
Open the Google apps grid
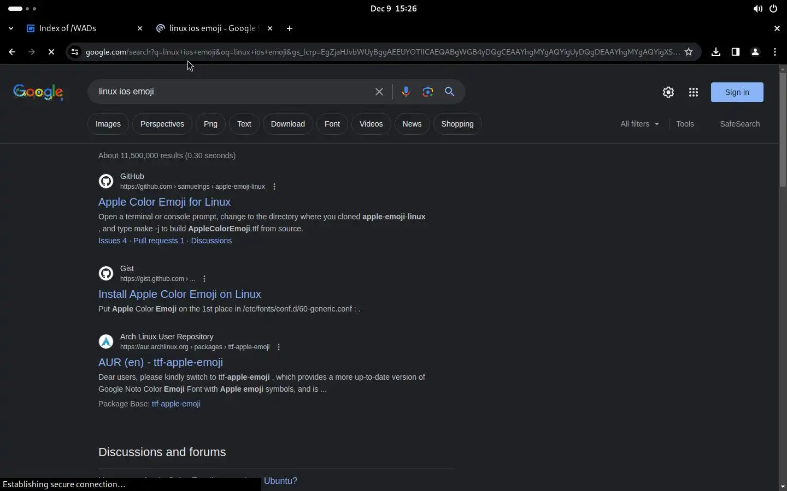[x=694, y=92]
